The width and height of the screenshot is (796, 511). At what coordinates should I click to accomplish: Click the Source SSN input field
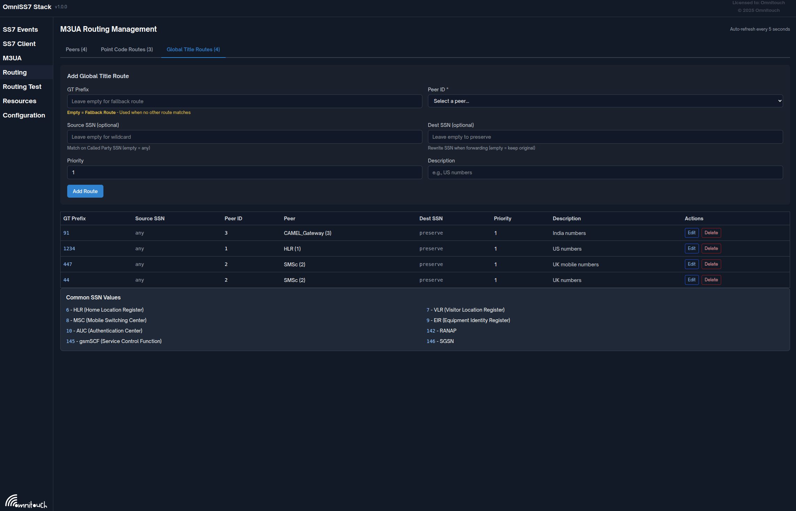244,137
